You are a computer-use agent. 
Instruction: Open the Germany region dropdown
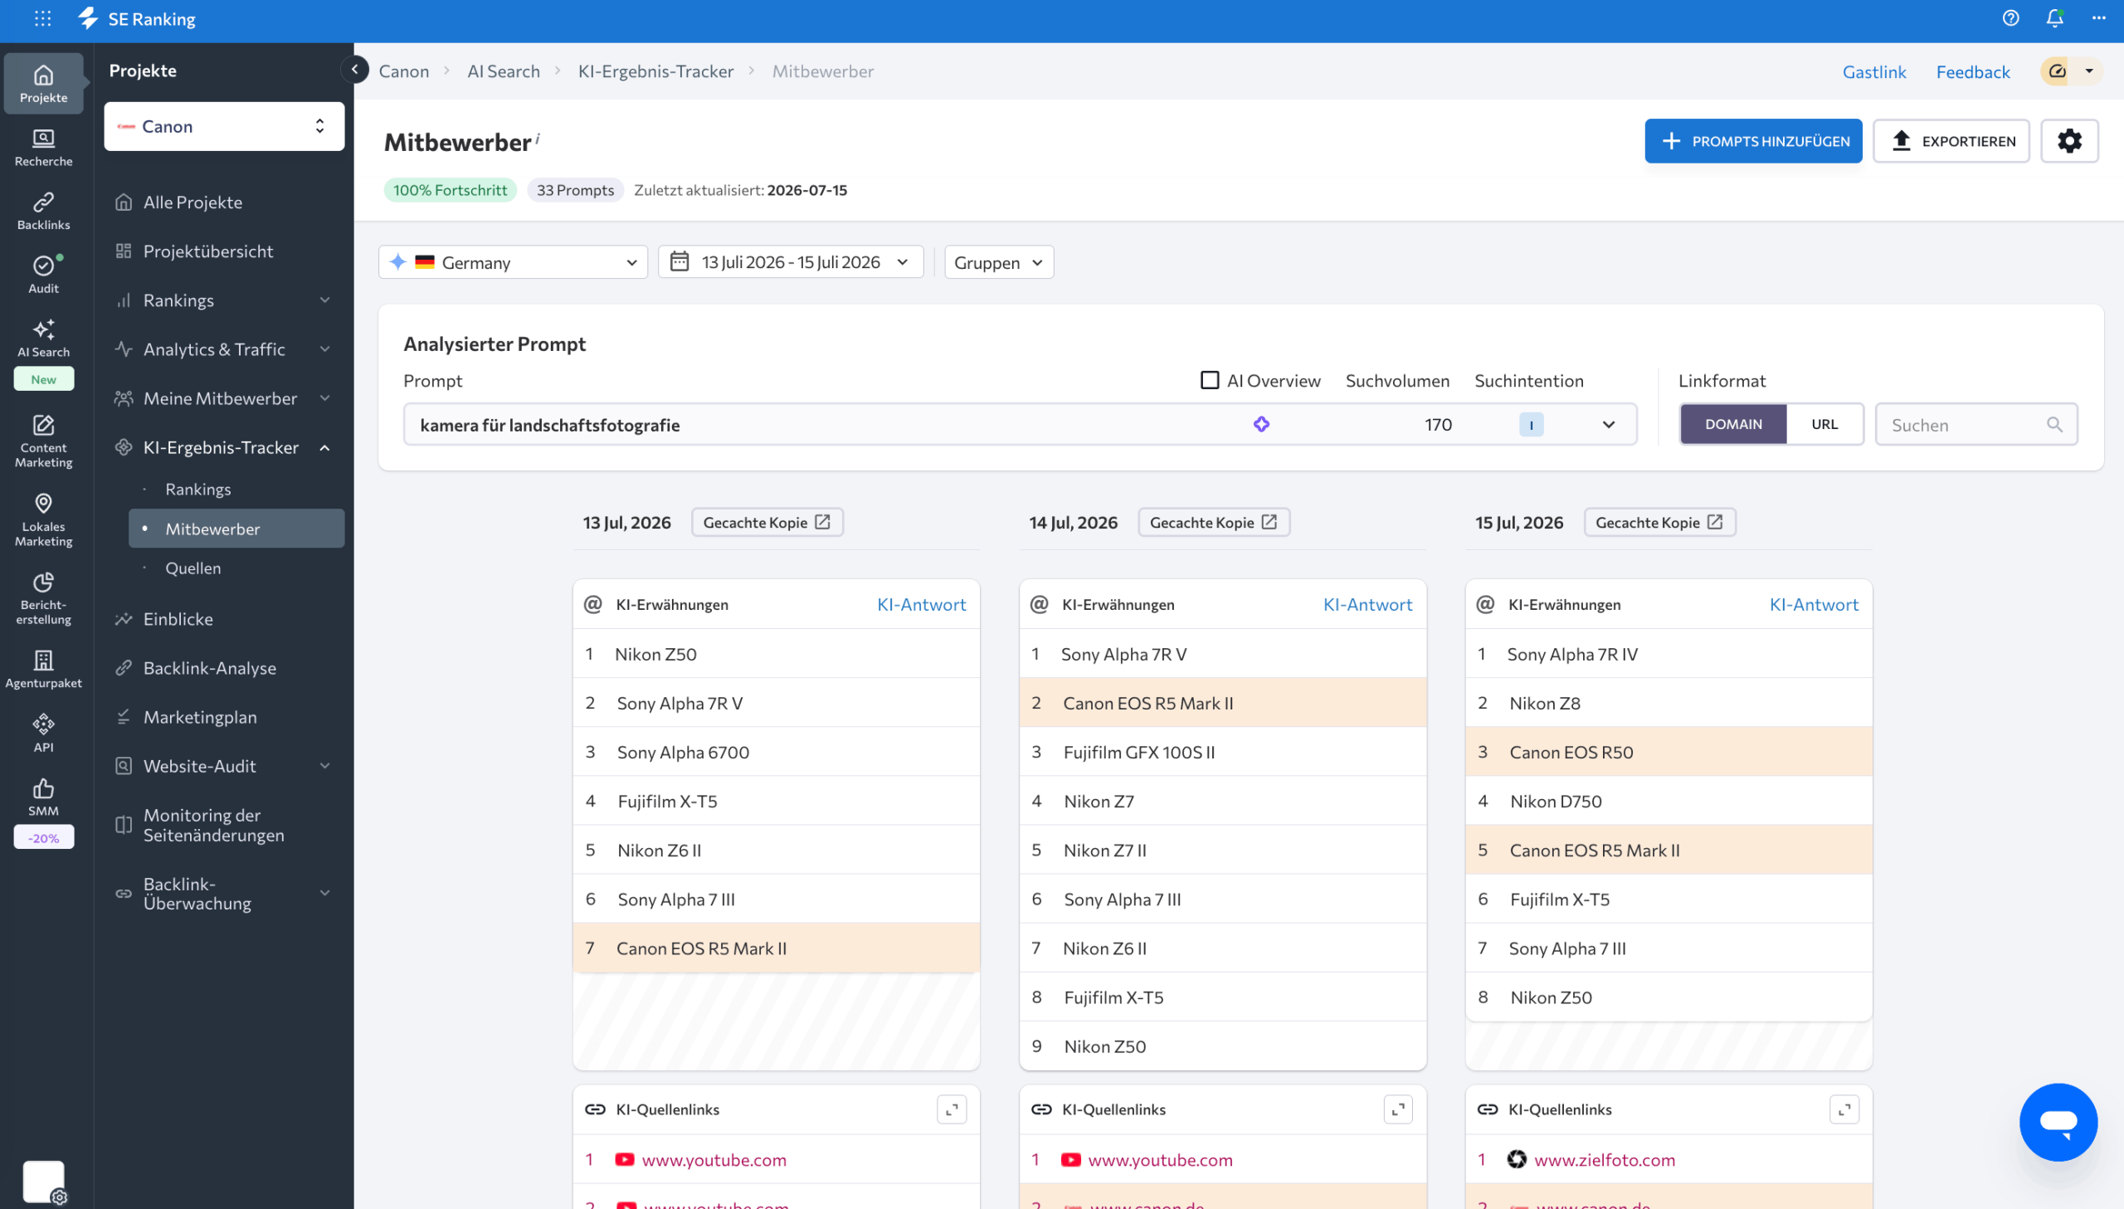pyautogui.click(x=513, y=262)
